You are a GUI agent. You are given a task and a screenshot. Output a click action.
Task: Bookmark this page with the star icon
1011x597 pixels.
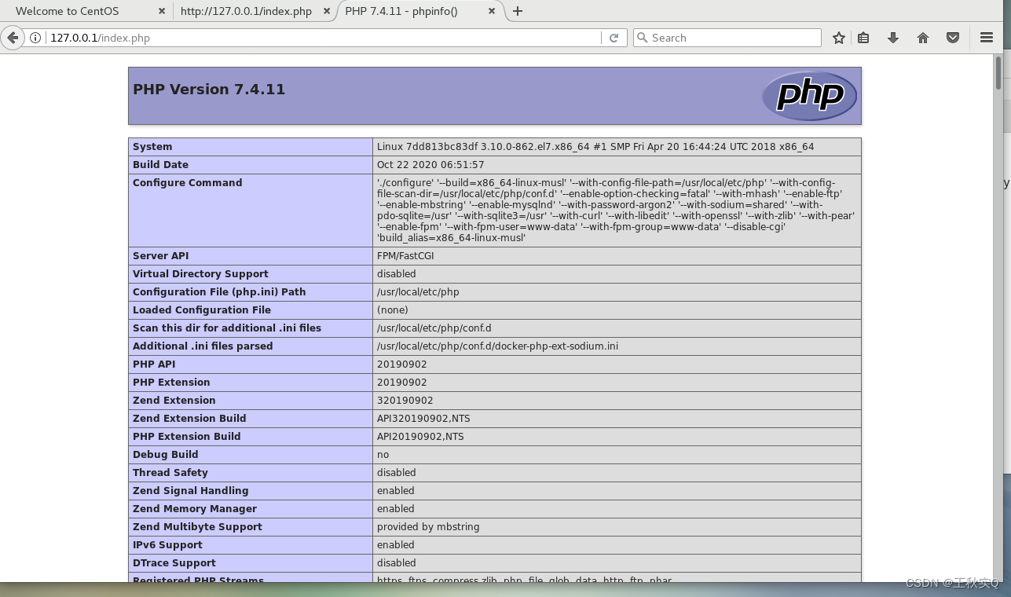[839, 38]
